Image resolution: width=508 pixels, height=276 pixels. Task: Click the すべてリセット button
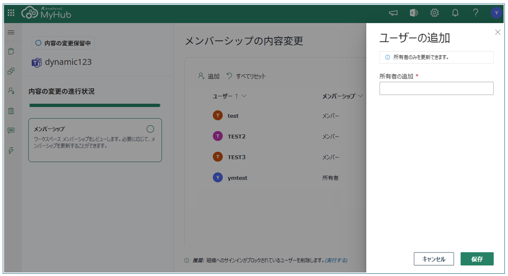pyautogui.click(x=246, y=76)
